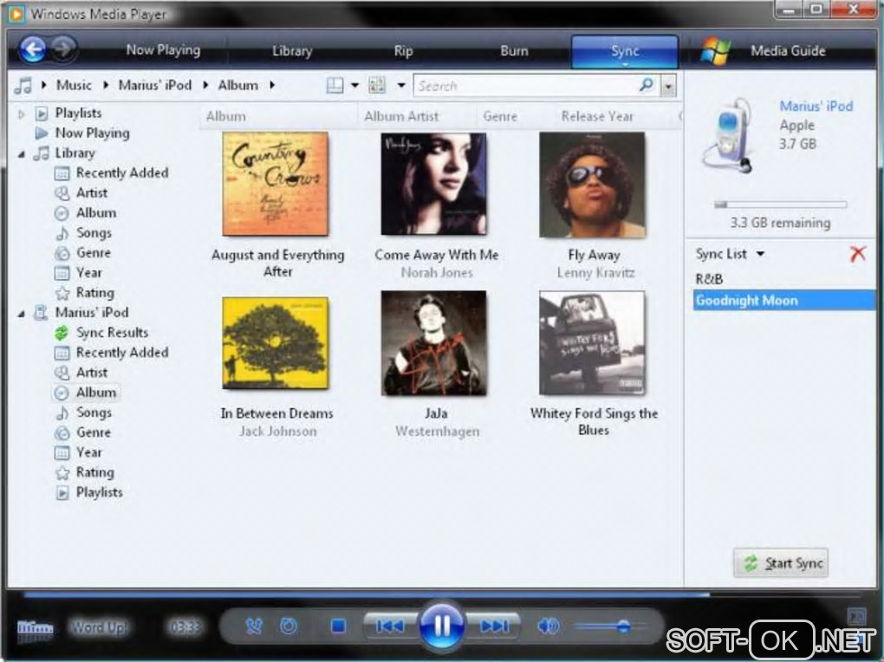This screenshot has width=884, height=662.
Task: Open the Sync List dropdown arrow
Action: pyautogui.click(x=761, y=254)
